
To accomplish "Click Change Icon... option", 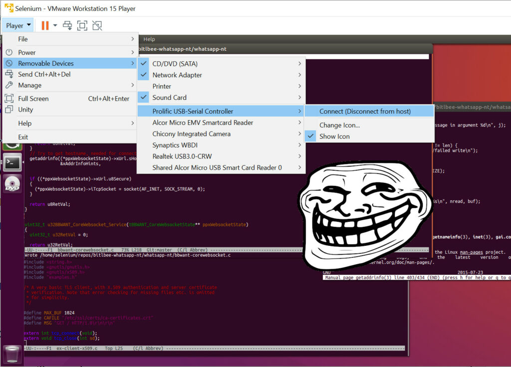I will [x=369, y=125].
